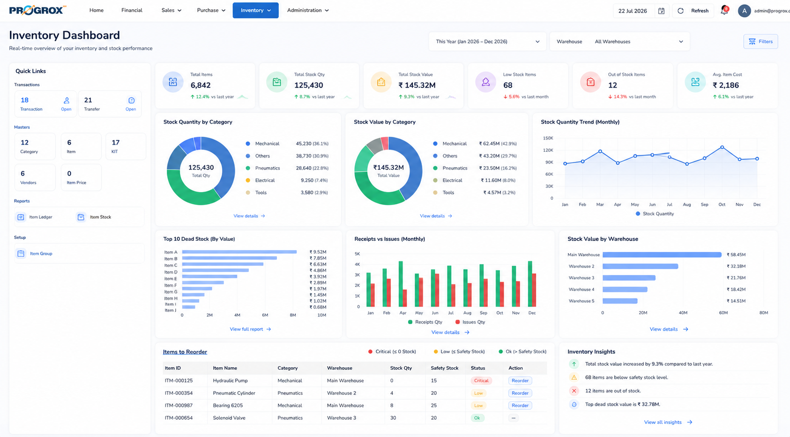This screenshot has height=437, width=790.
Task: Click the ITM-000354 item ID cell
Action: pos(179,393)
